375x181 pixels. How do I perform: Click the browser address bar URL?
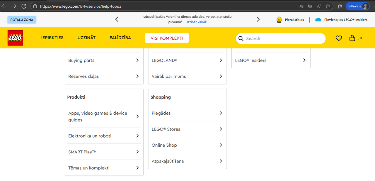click(x=81, y=6)
